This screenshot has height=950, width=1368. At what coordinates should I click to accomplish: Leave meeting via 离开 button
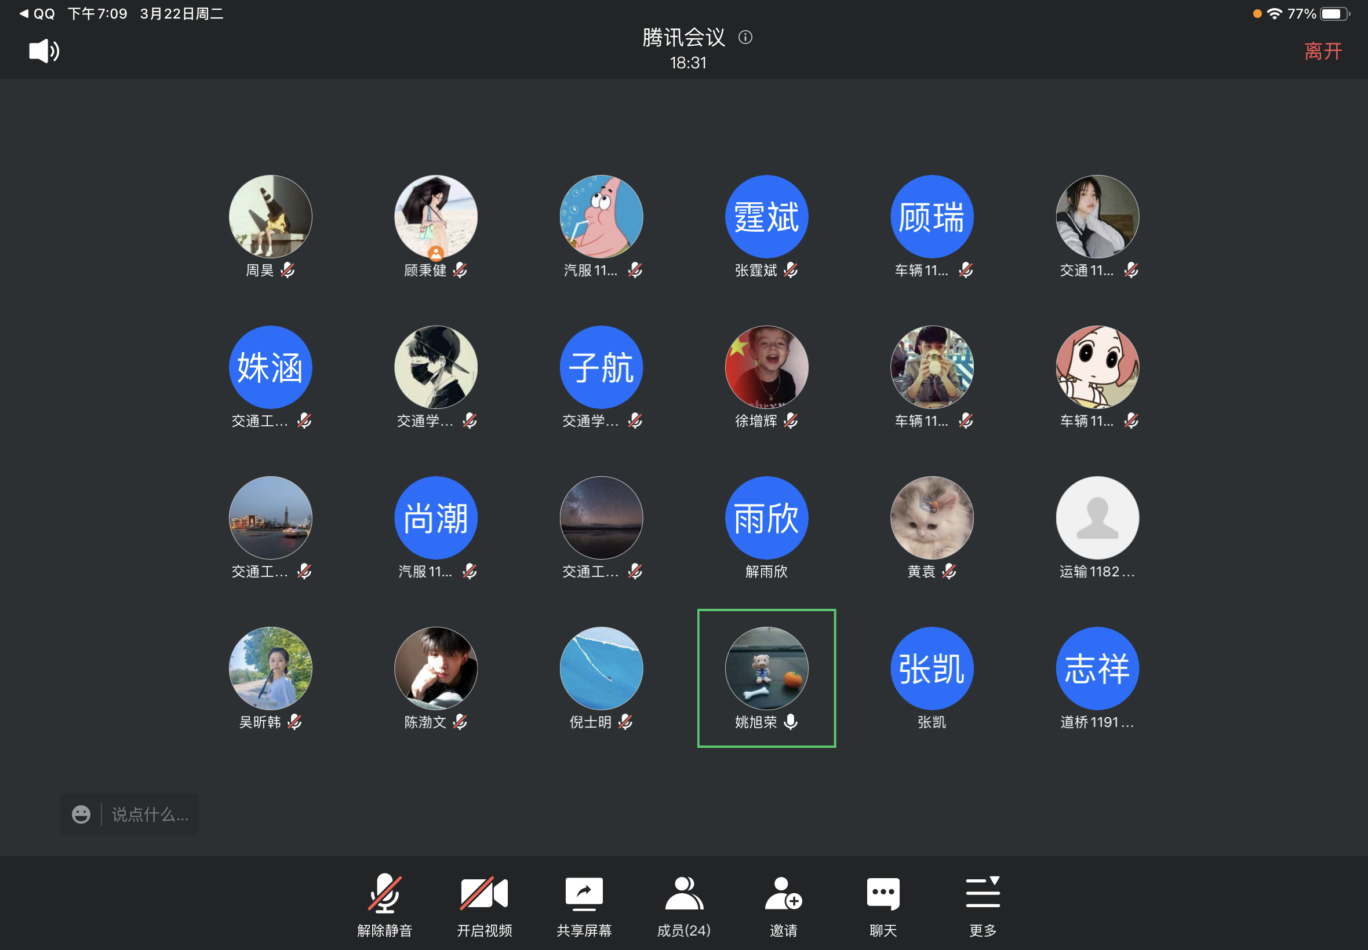pyautogui.click(x=1322, y=51)
